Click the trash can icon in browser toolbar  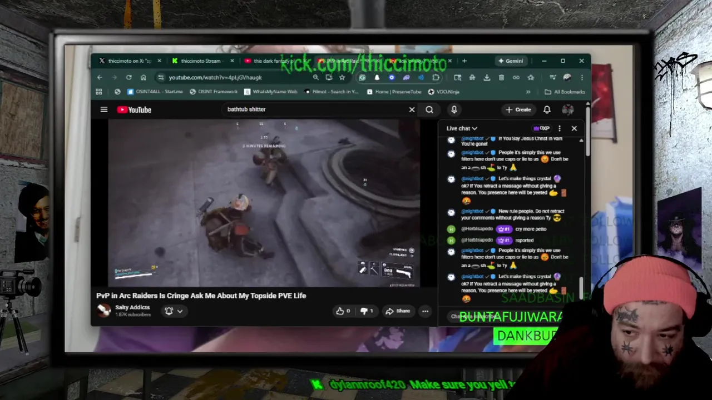pos(501,78)
